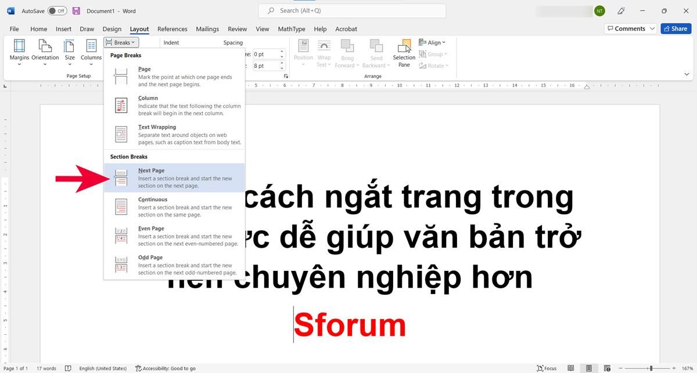Expand the Align dropdown
Viewport: 697px width, 373px height.
(x=436, y=42)
